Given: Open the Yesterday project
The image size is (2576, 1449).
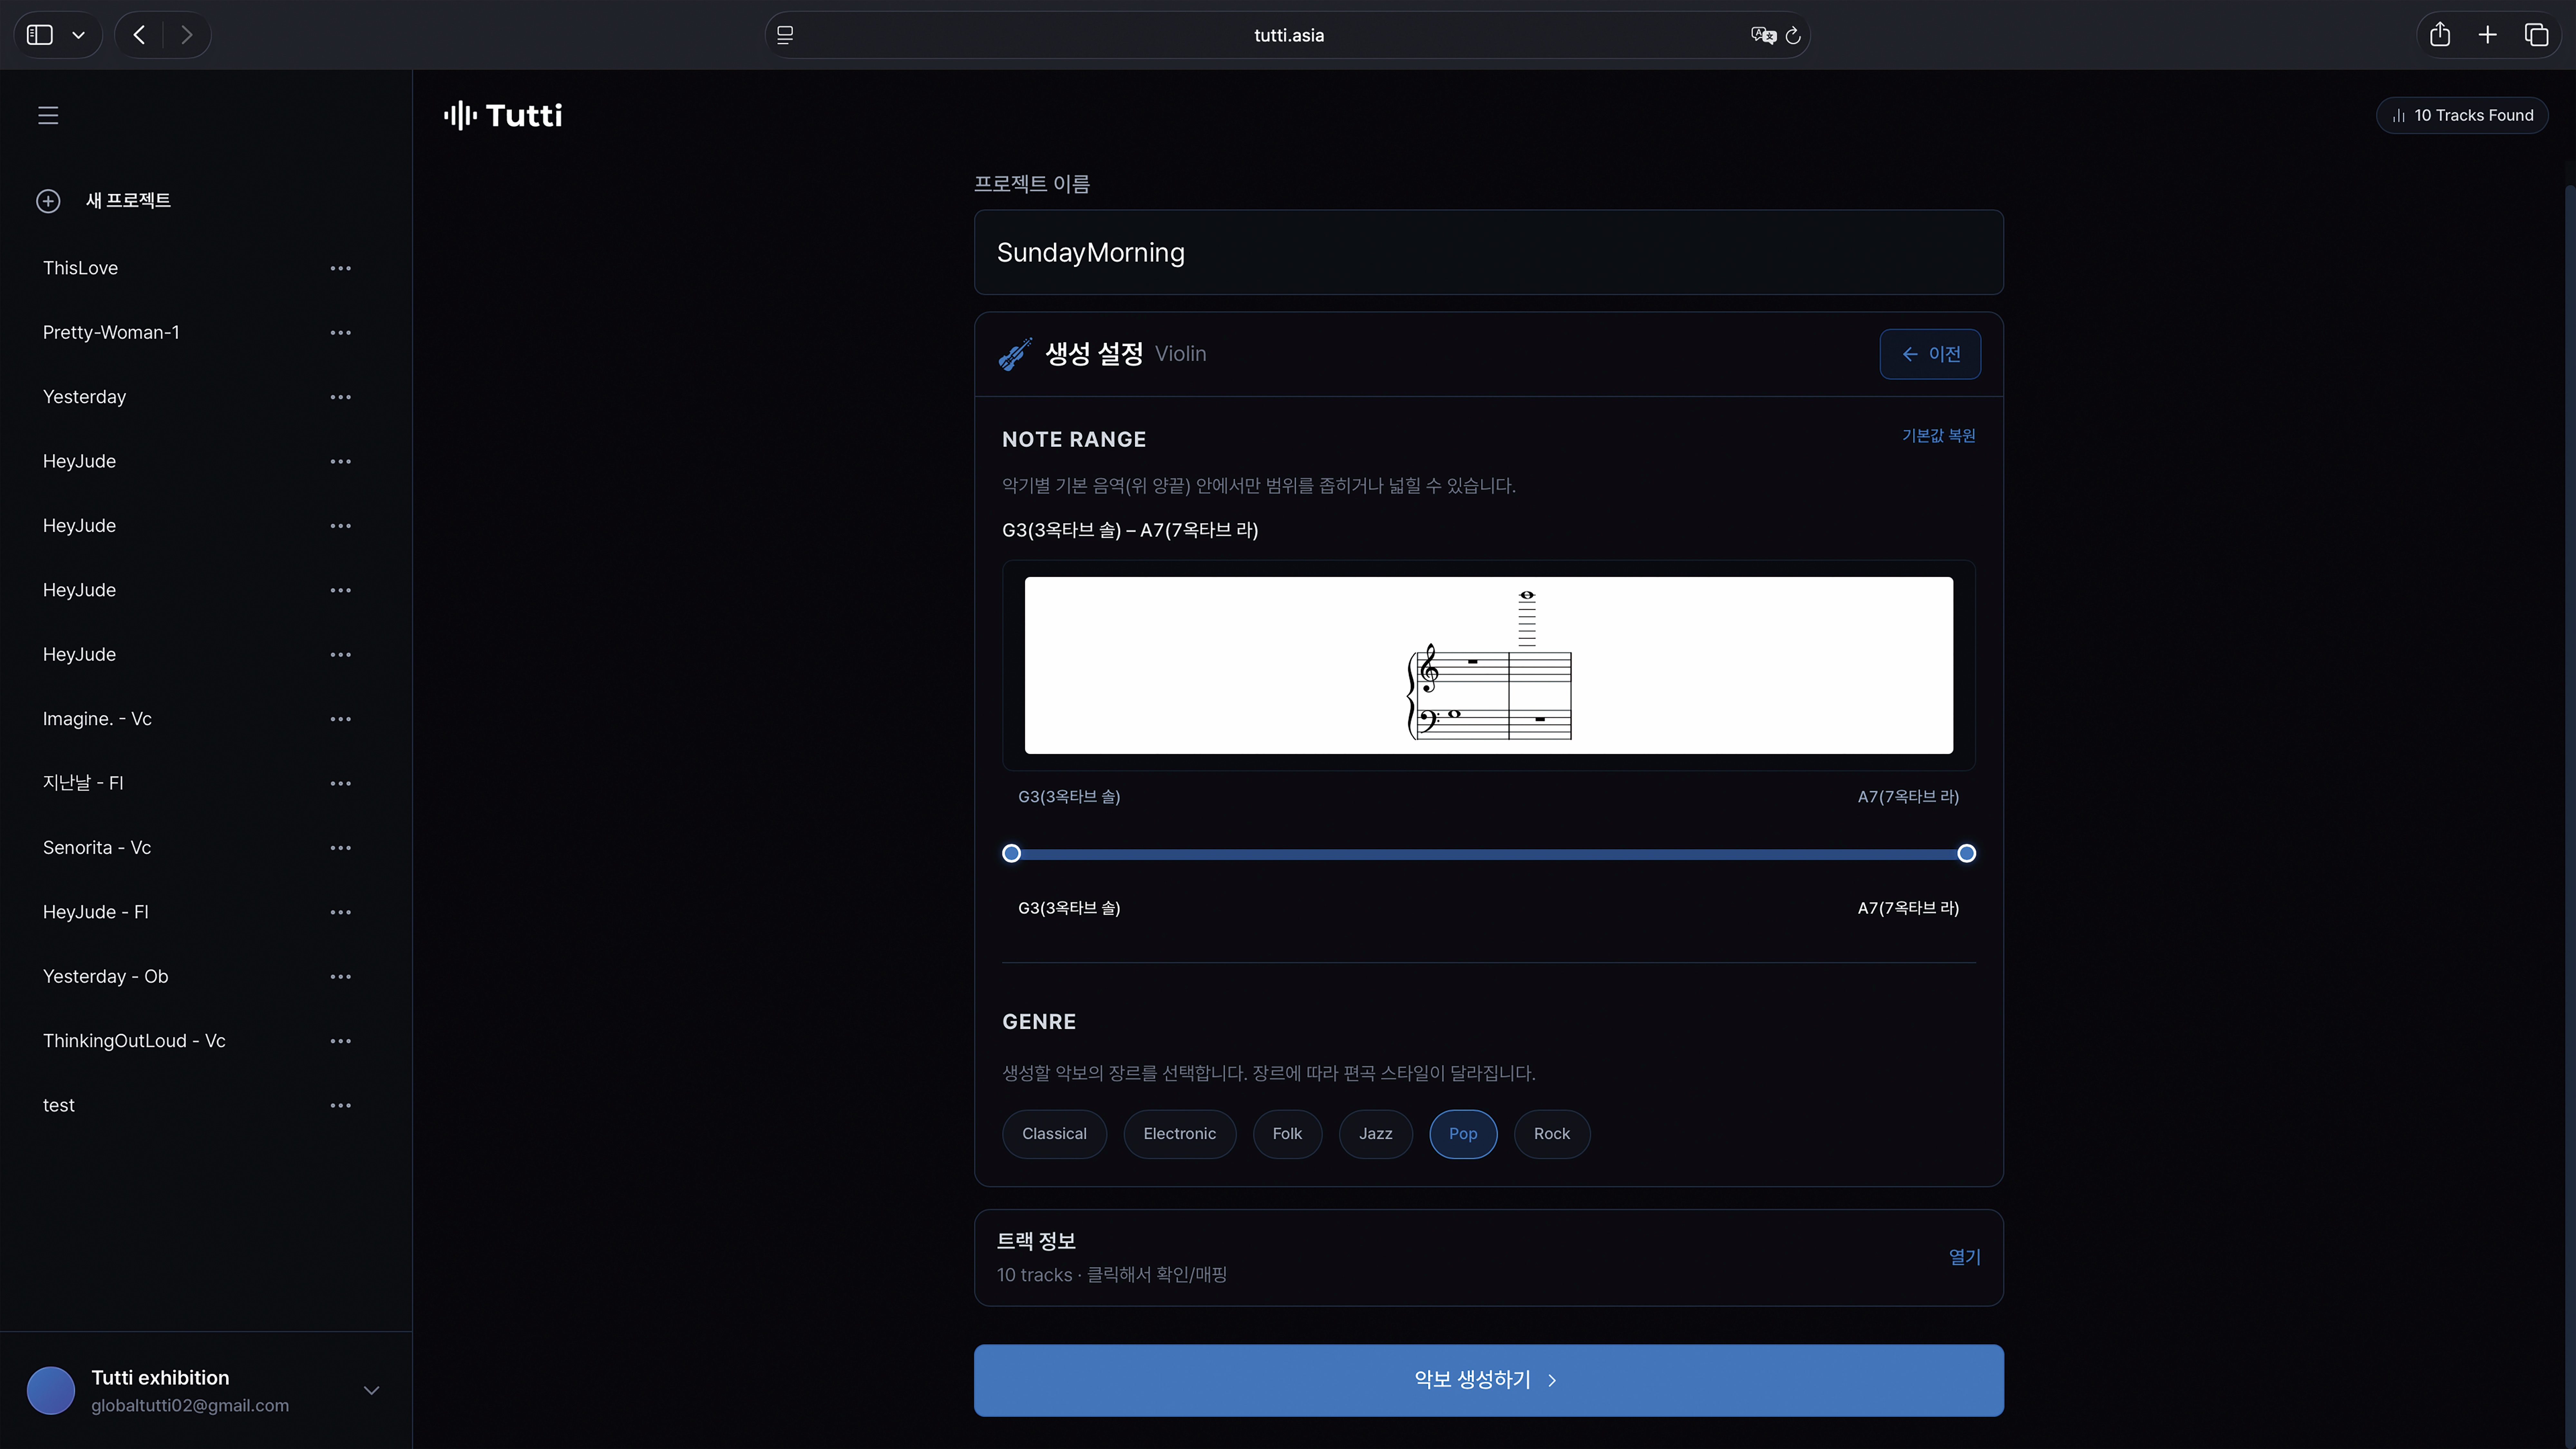Looking at the screenshot, I should point(84,397).
